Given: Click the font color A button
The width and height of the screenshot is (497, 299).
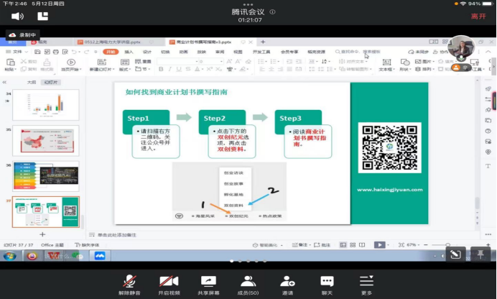Looking at the screenshot, I should click(198, 69).
